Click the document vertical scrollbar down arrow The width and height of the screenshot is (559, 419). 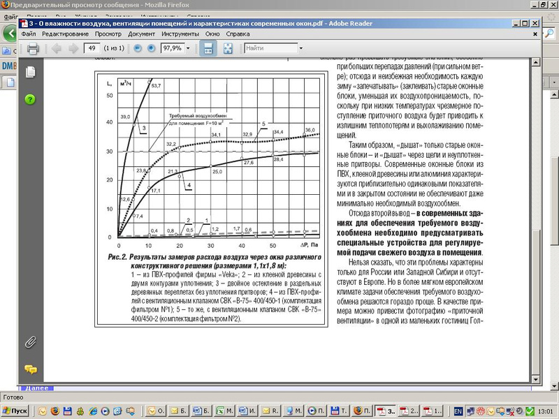pos(535,379)
